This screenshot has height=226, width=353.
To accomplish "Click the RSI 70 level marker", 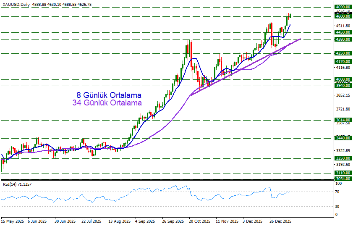I will 337,192.
